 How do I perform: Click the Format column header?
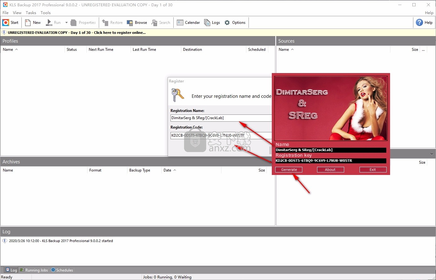tap(107, 170)
